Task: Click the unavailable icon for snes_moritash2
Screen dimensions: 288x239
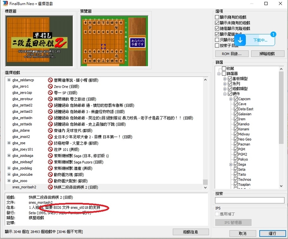Action: (50, 187)
